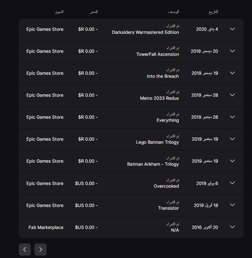
Task: Click the price column header
Action: [x=94, y=12]
